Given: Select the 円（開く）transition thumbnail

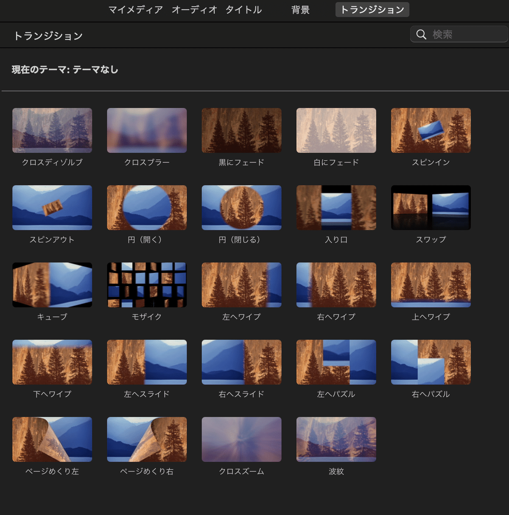Looking at the screenshot, I should point(147,207).
